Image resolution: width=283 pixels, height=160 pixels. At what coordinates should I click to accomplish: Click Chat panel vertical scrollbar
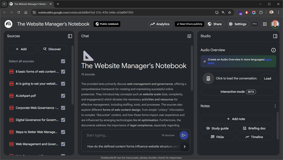pos(192,68)
